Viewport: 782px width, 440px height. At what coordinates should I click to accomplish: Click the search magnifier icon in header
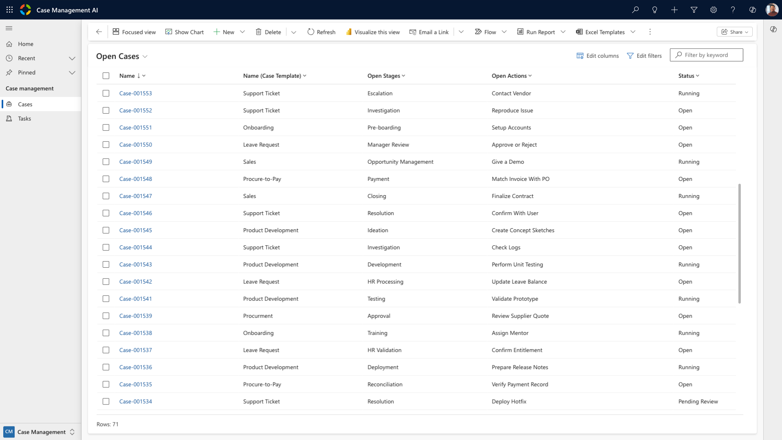[635, 10]
